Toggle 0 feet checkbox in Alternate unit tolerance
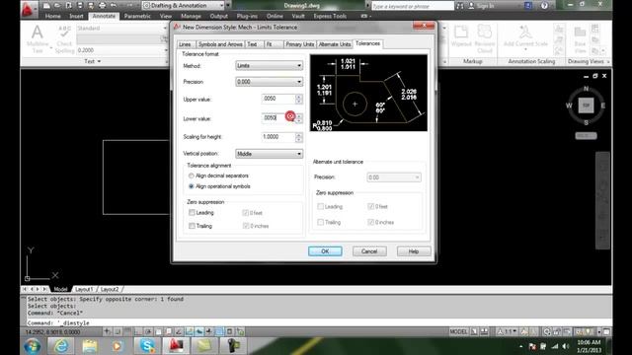This screenshot has height=355, width=632. pyautogui.click(x=371, y=206)
